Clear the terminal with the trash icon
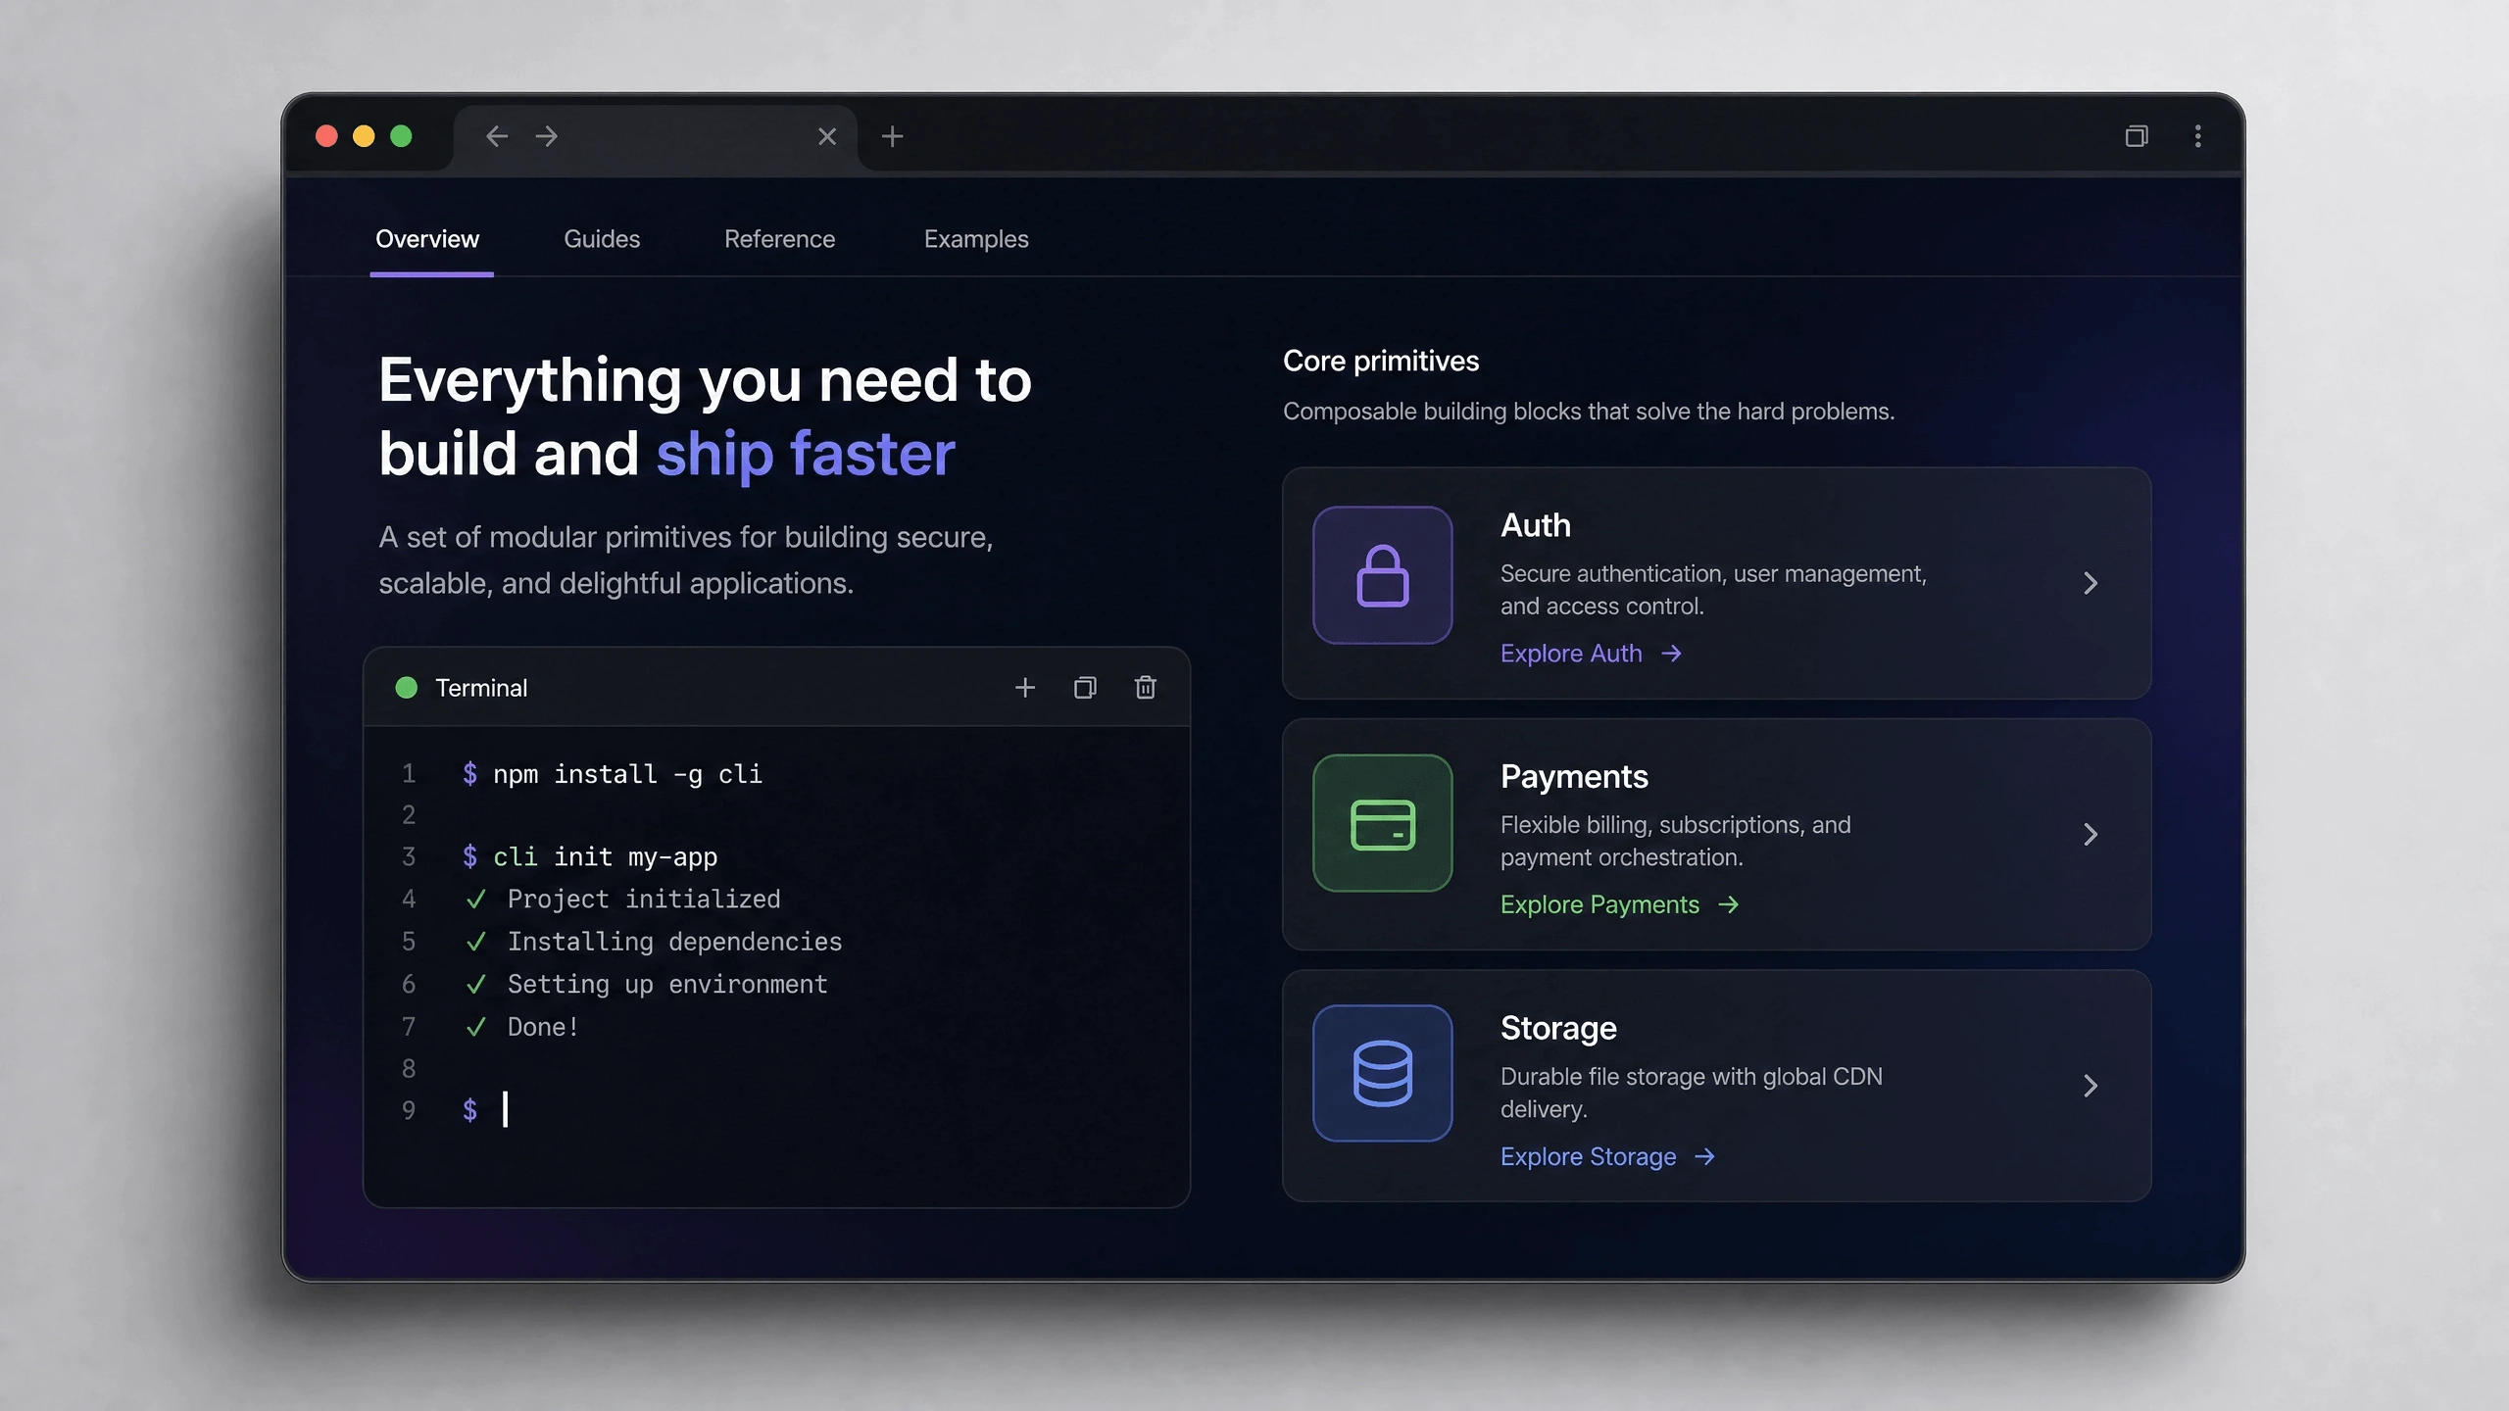The image size is (2509, 1411). tap(1146, 688)
